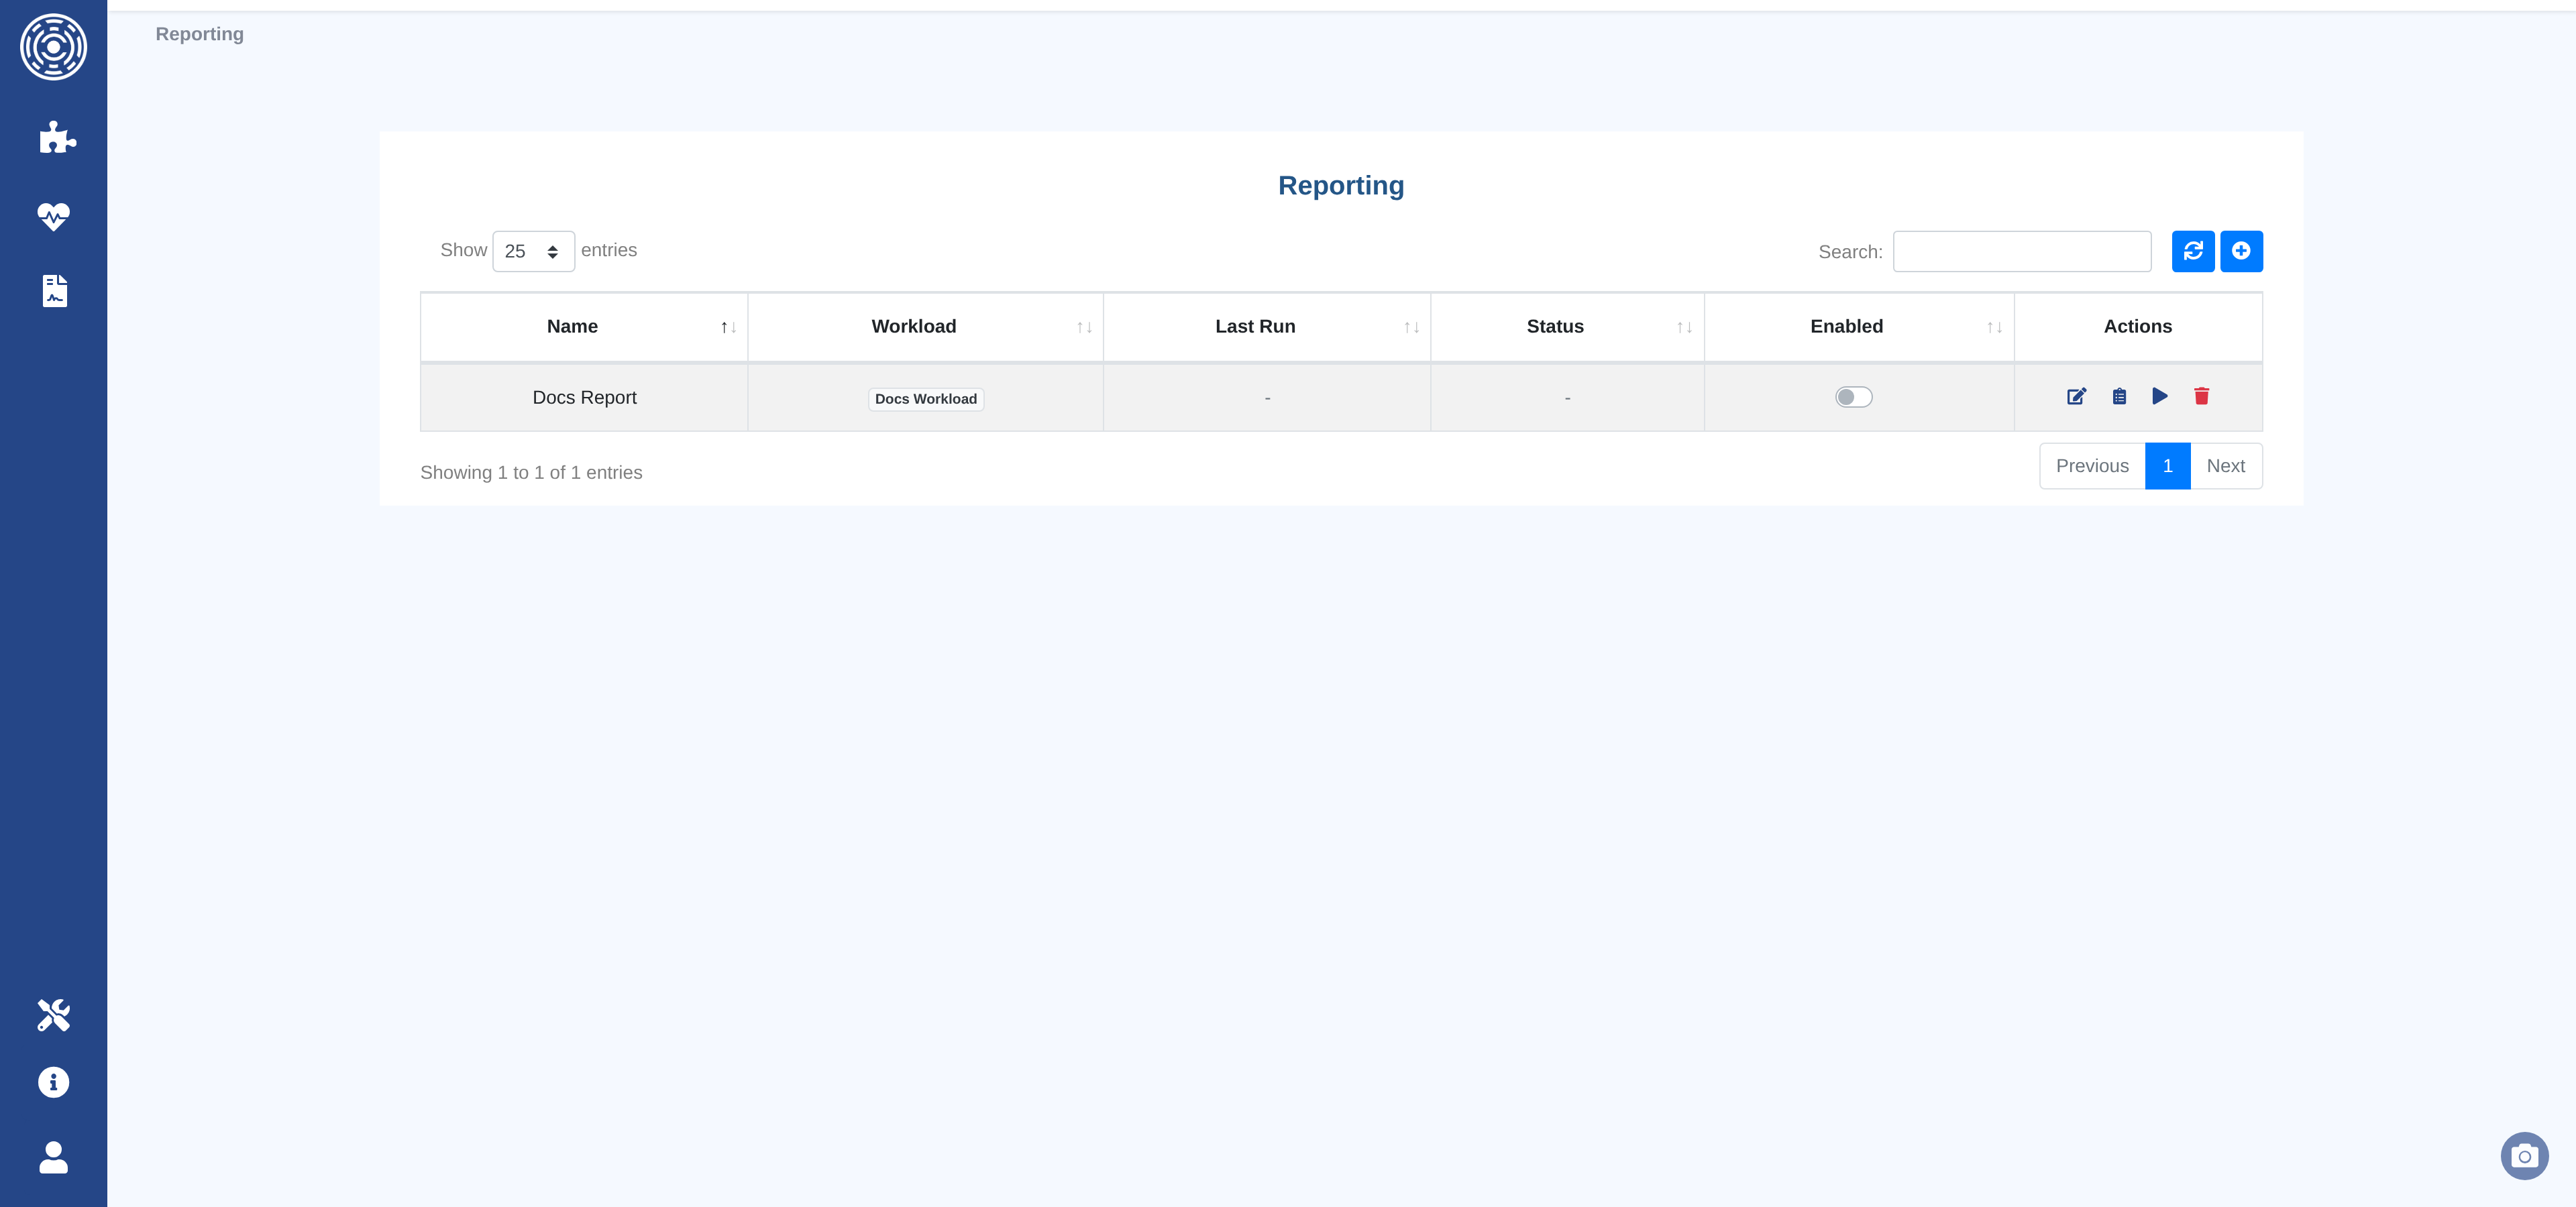This screenshot has width=2576, height=1207.
Task: Click the refresh reports button
Action: 2193,251
